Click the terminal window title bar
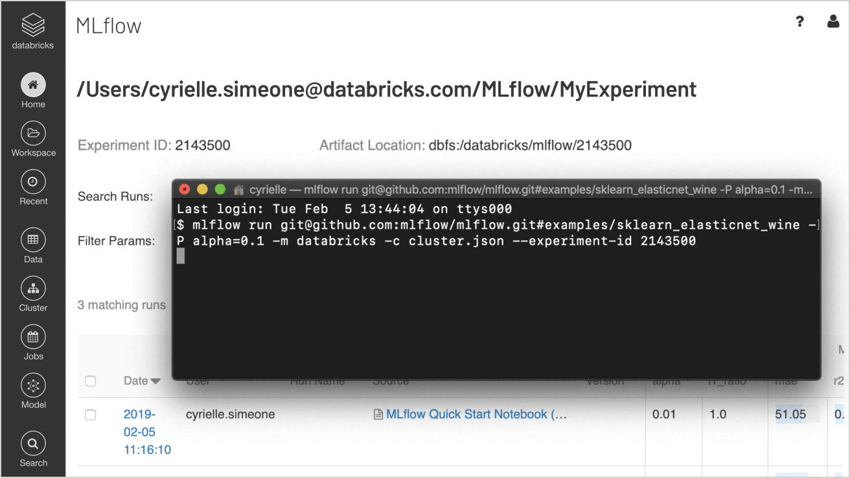 pyautogui.click(x=518, y=190)
